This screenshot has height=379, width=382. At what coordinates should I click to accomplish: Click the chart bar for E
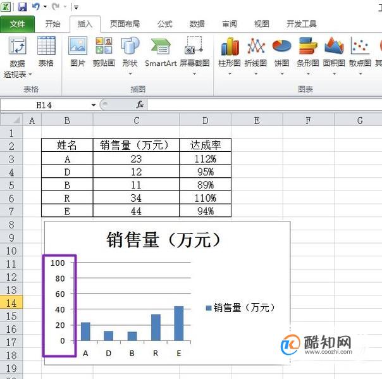click(x=178, y=323)
